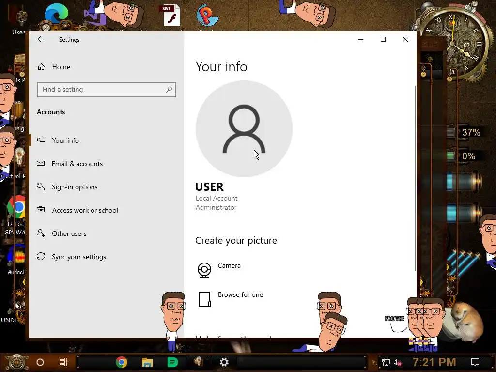This screenshot has height=372, width=496.
Task: Click the muted volume tray icon
Action: [397, 362]
